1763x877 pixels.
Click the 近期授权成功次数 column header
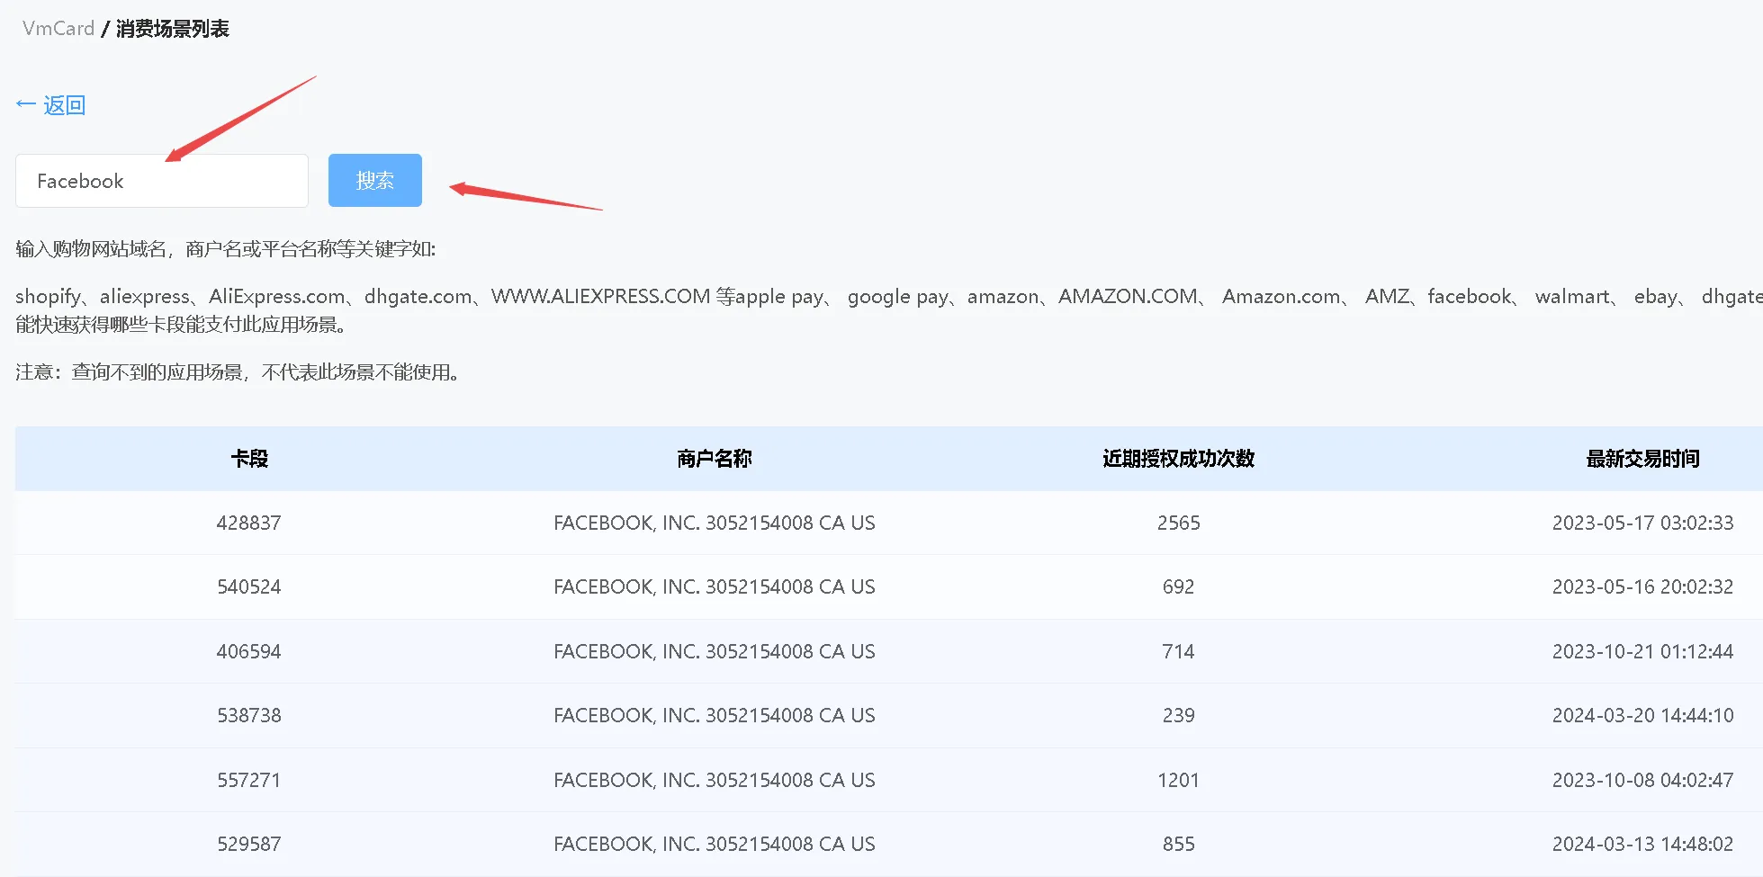[1179, 459]
